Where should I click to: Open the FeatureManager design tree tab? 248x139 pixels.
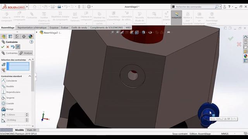coord(3,37)
